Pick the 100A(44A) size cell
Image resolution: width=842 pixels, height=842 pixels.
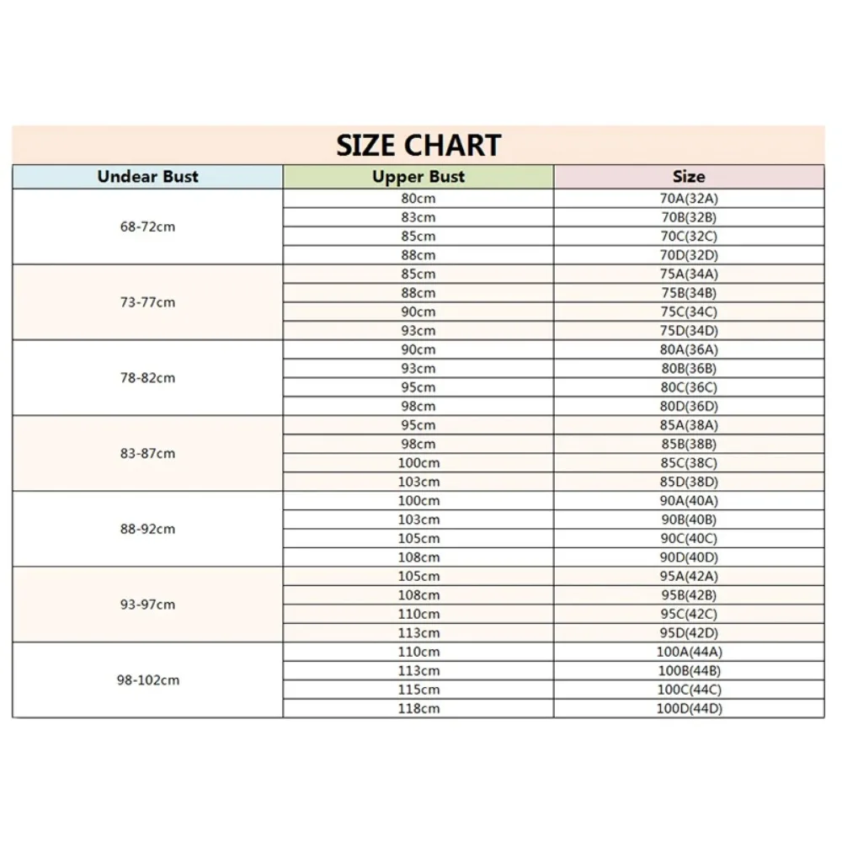[x=689, y=652]
